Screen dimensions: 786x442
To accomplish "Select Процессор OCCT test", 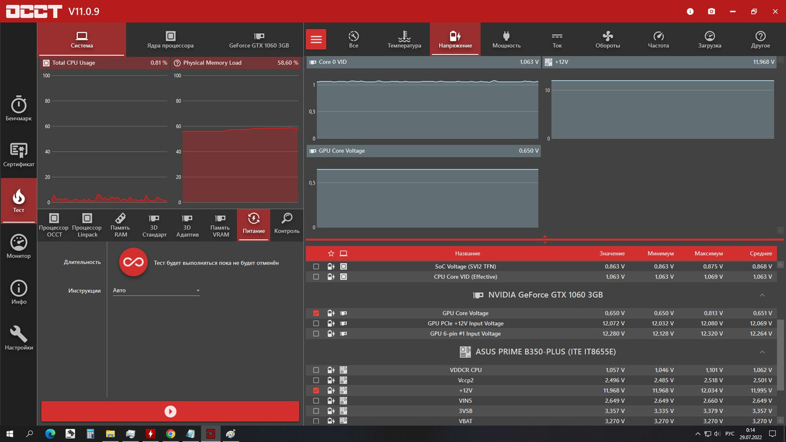I will coord(54,224).
